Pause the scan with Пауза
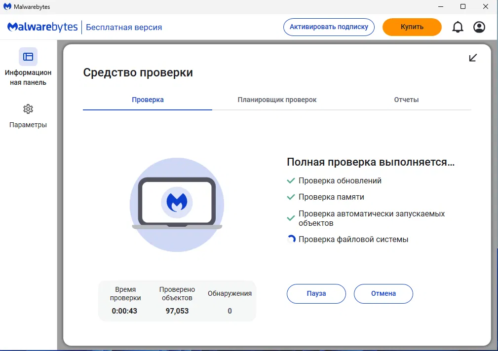This screenshot has height=351, width=498. [x=316, y=293]
